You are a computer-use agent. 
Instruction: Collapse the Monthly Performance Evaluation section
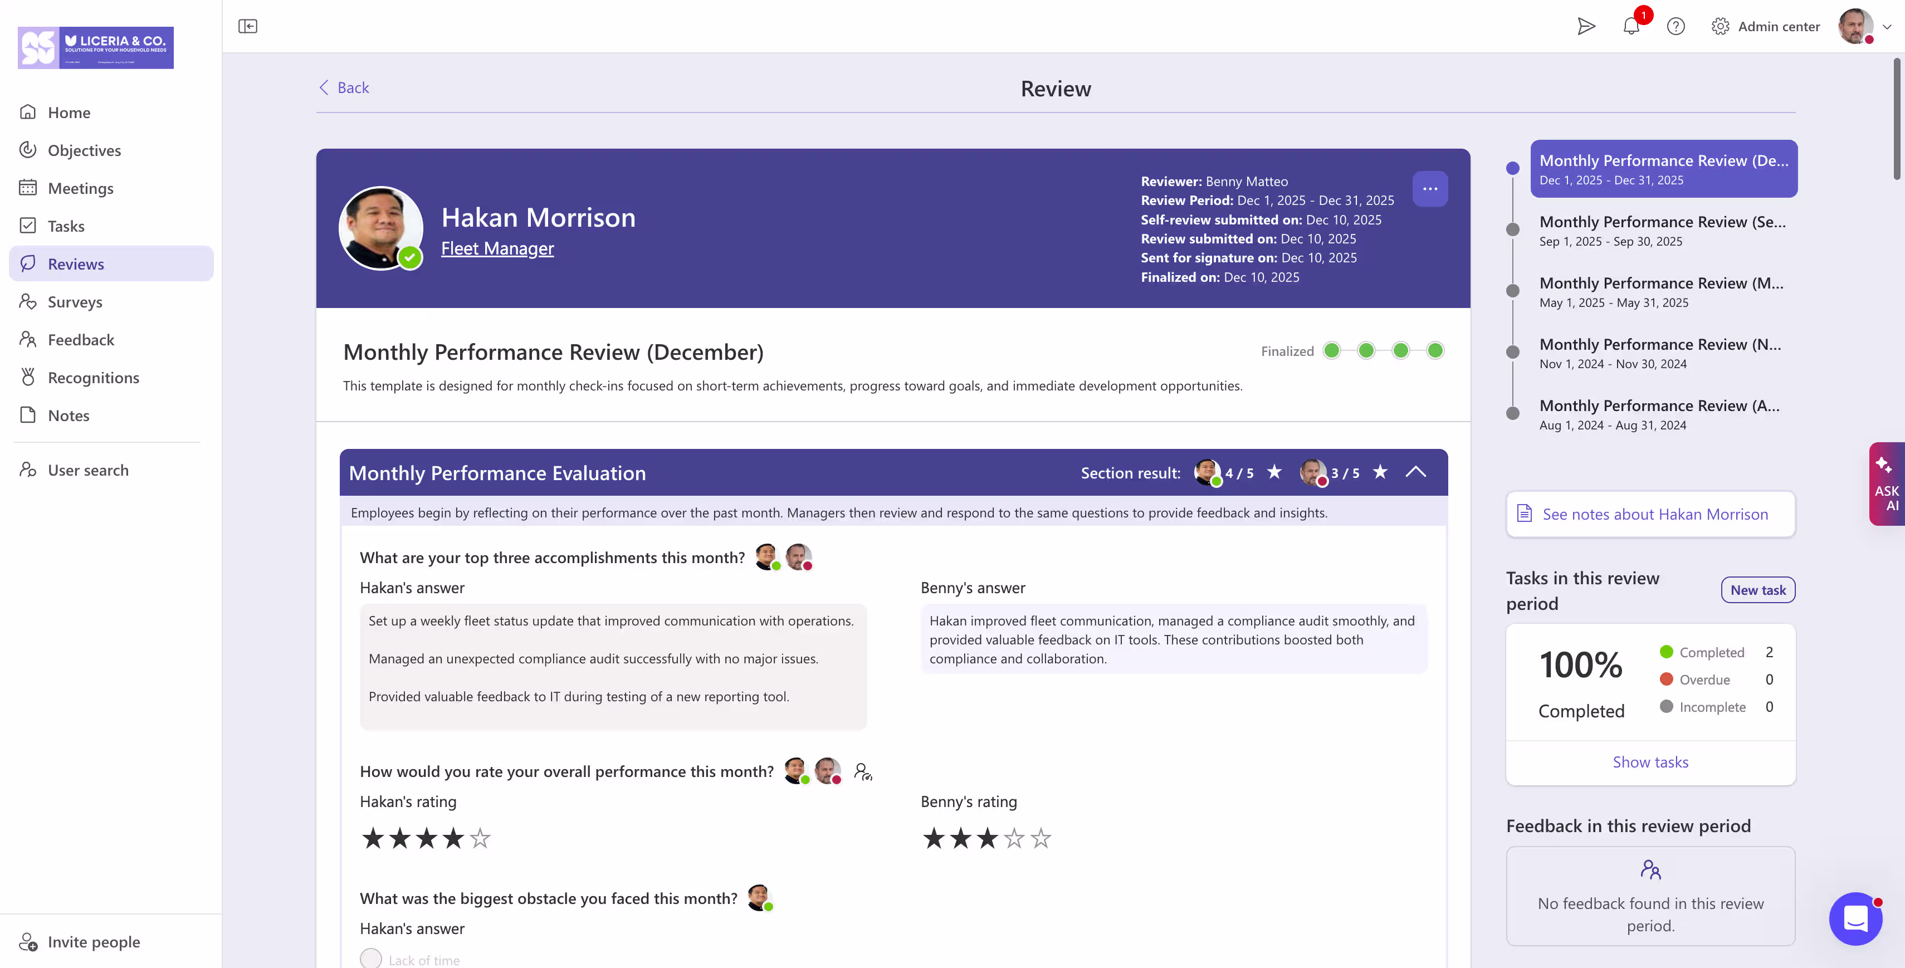1416,472
